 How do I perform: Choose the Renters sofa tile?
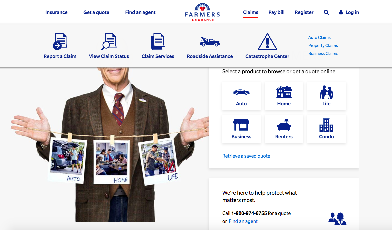[x=284, y=129]
